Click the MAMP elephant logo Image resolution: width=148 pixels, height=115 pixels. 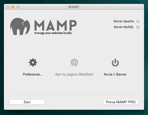20,26
